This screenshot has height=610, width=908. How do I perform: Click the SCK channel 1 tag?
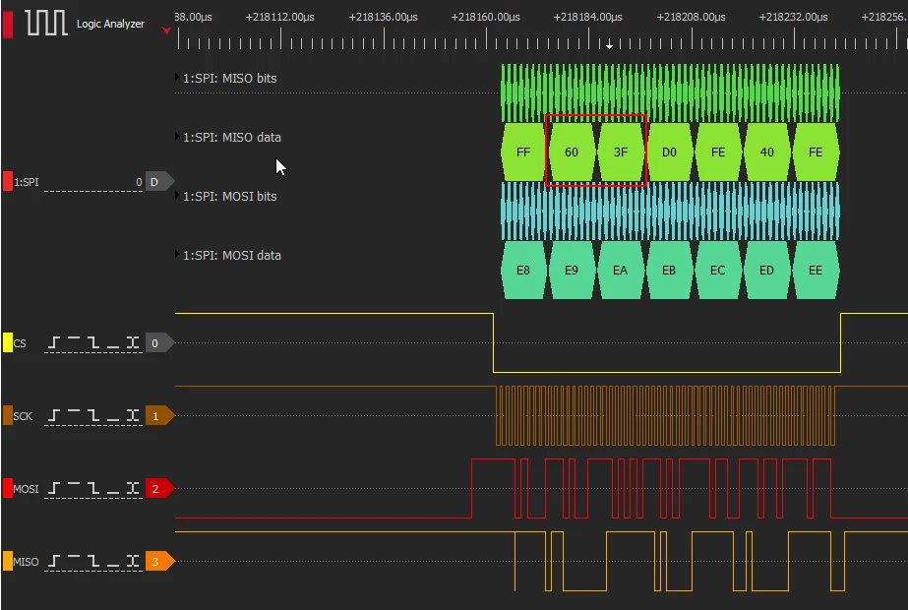pyautogui.click(x=157, y=416)
